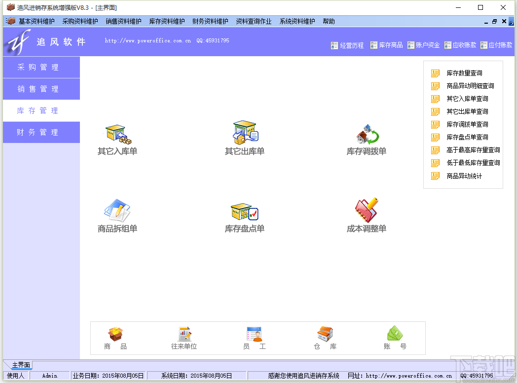Image resolution: width=517 pixels, height=383 pixels.
Task: Click the 仓库 warehouse icon
Action: [325, 334]
